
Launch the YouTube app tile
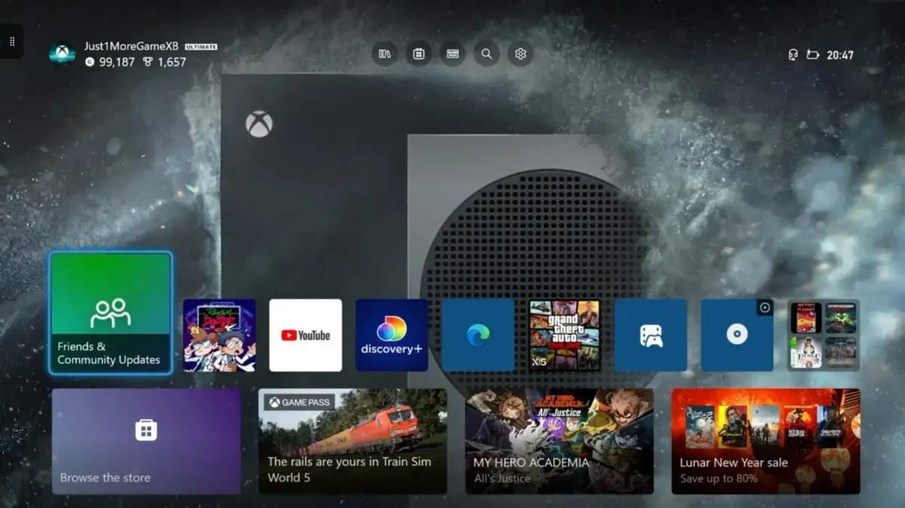[x=305, y=335]
